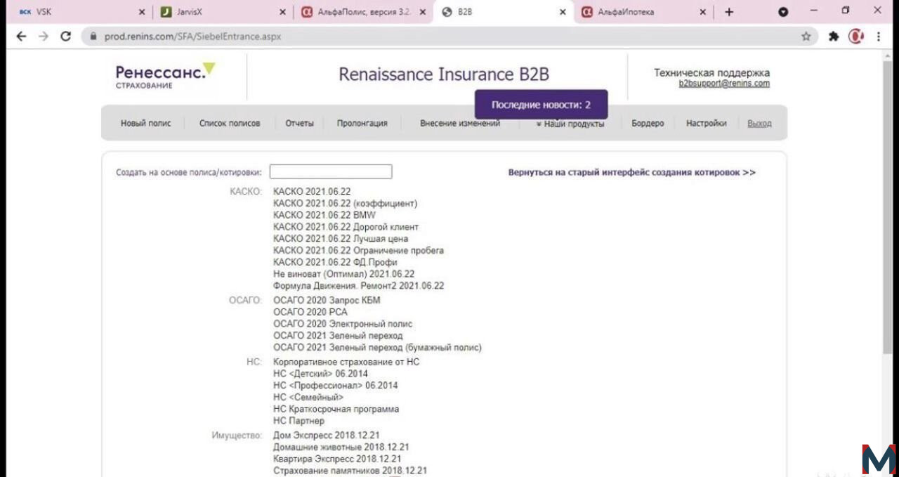Close the JarvisX tab
The image size is (899, 477).
coord(282,12)
